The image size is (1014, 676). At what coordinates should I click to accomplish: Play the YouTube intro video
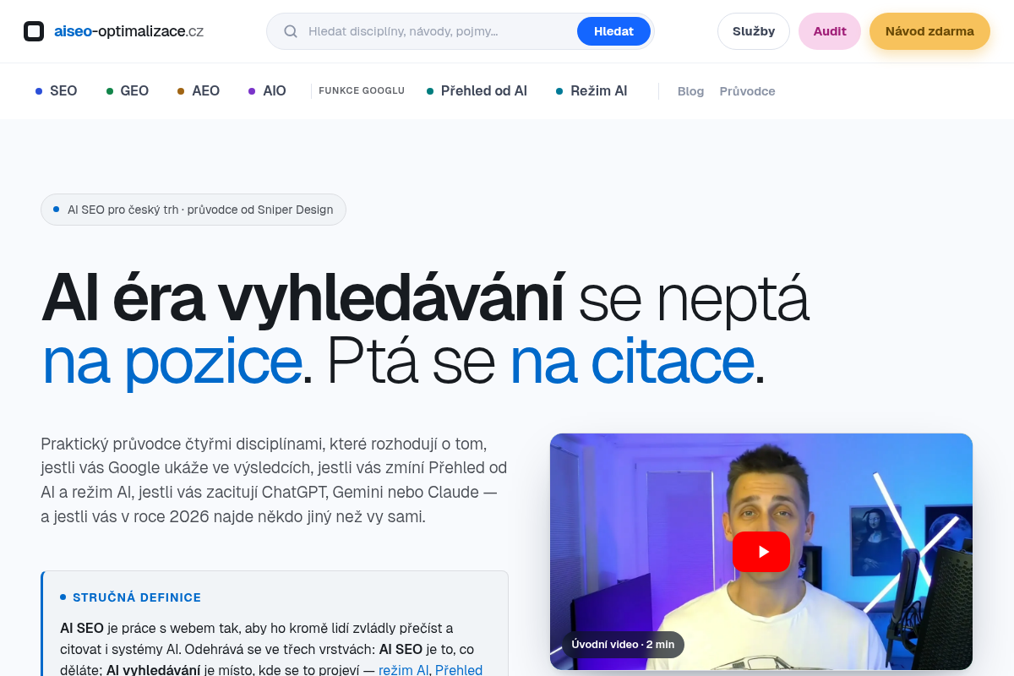[x=761, y=552]
